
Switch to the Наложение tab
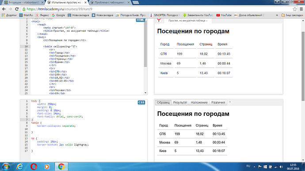[x=199, y=103]
